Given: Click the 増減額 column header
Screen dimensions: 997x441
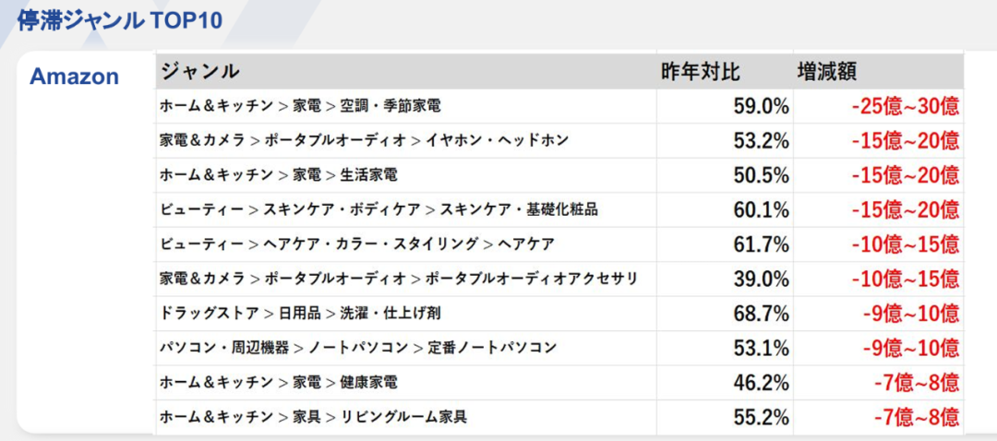Looking at the screenshot, I should point(827,71).
